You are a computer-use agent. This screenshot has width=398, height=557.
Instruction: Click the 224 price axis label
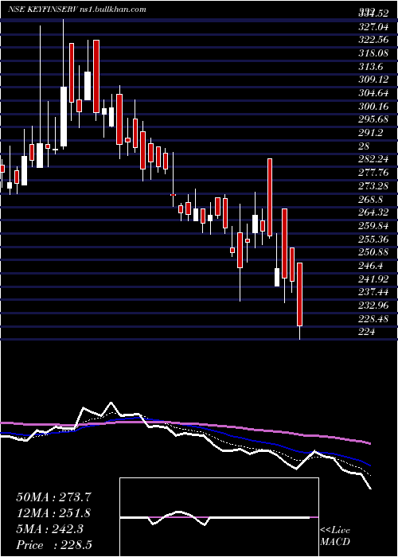[367, 332]
